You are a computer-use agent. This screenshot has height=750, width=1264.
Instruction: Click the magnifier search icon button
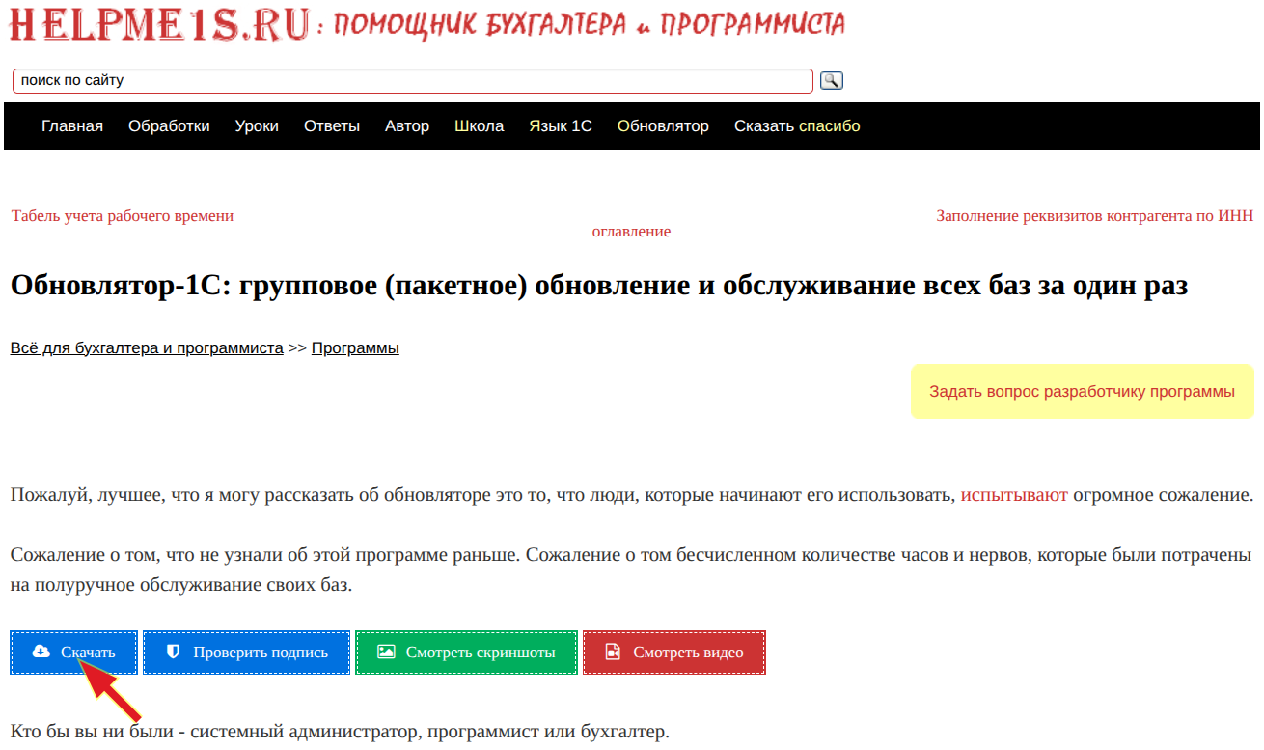tap(831, 81)
